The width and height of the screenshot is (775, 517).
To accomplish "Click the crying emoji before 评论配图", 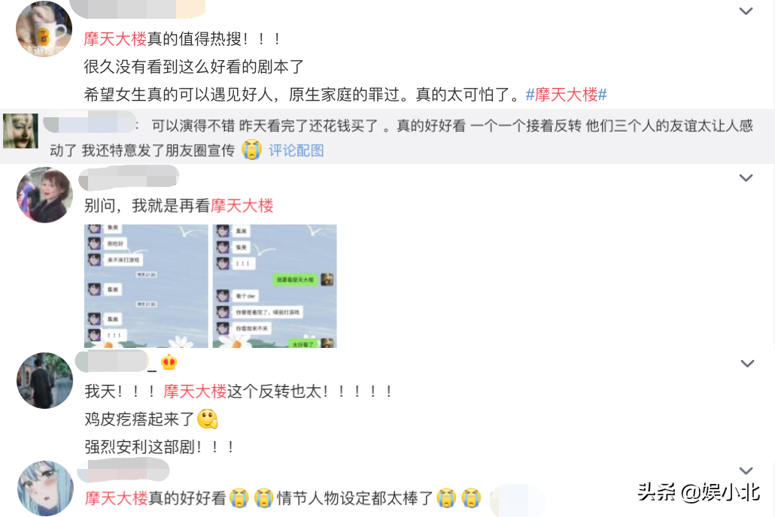I will click(251, 150).
